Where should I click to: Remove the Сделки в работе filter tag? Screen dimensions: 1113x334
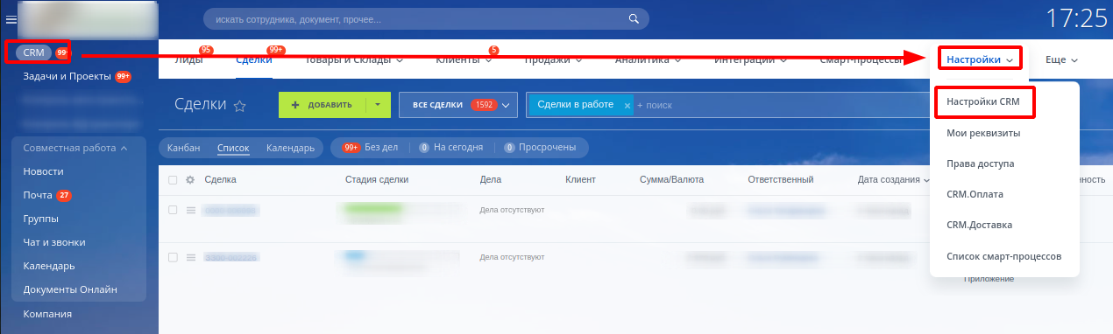(x=627, y=105)
